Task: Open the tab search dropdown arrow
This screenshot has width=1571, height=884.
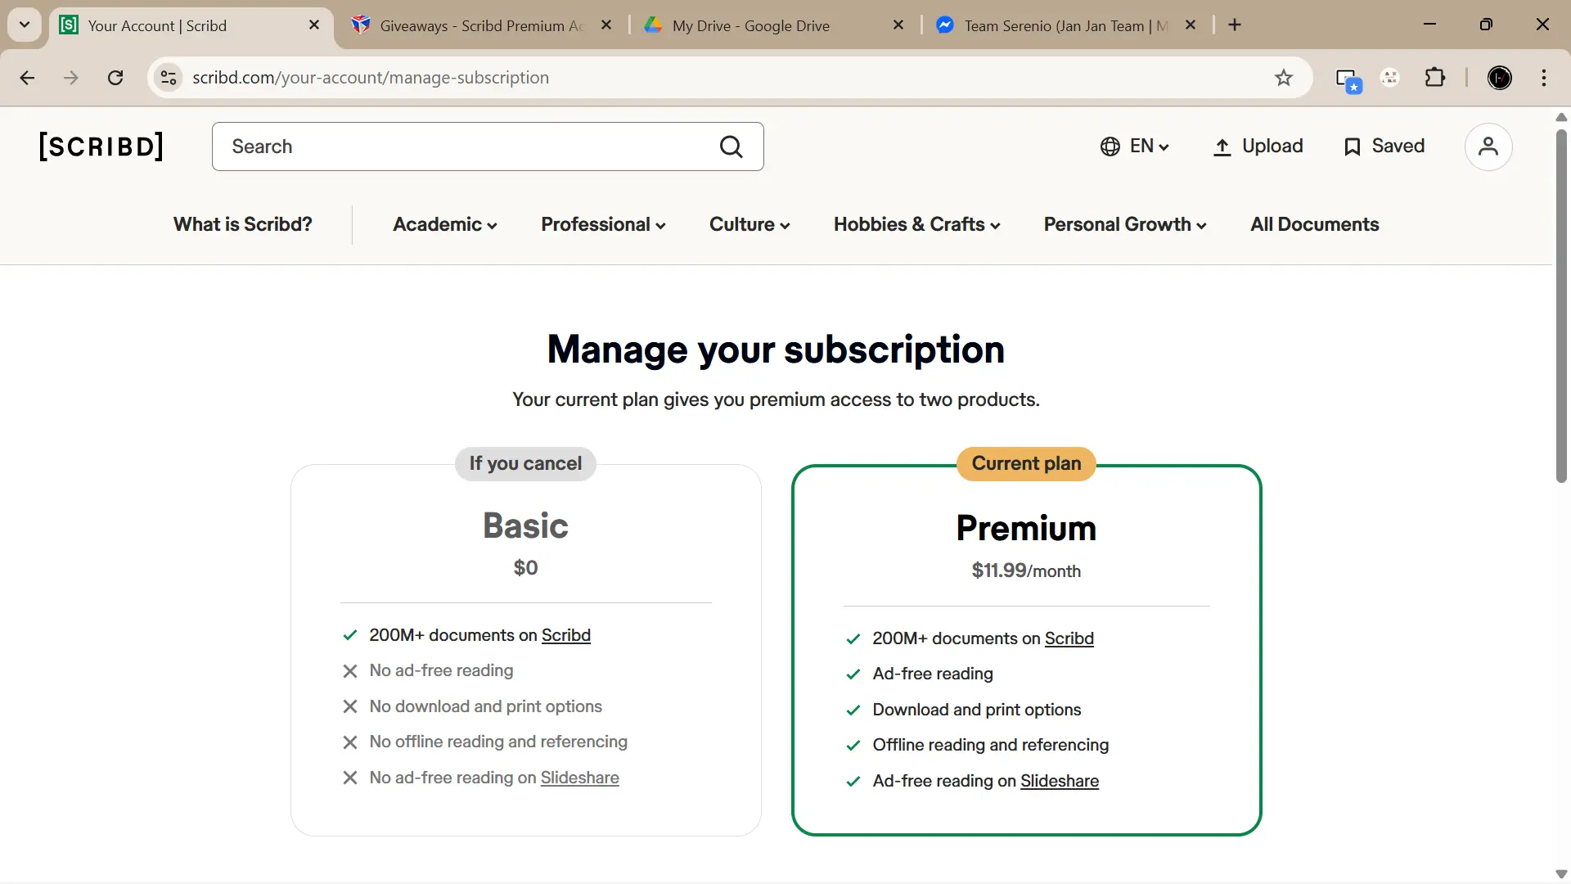Action: [25, 25]
